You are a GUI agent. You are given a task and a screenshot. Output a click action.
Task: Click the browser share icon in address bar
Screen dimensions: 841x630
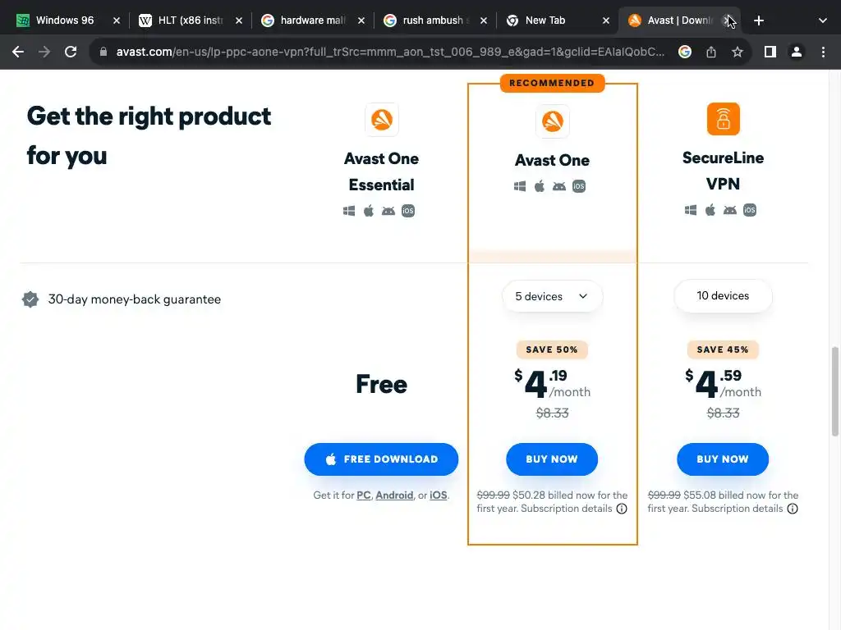coord(711,52)
